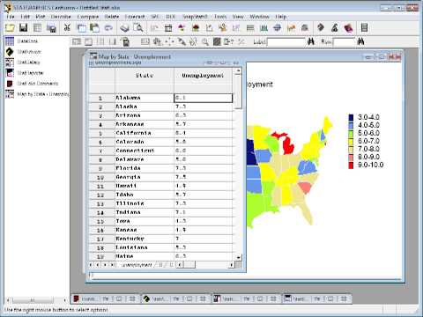The width and height of the screenshot is (423, 317).
Task: Click the Save floppy disk icon
Action: (x=24, y=28)
